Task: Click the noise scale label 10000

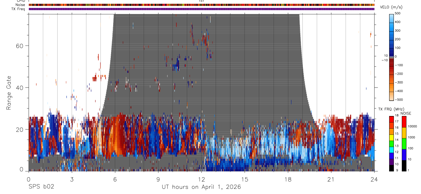Action: (413, 126)
